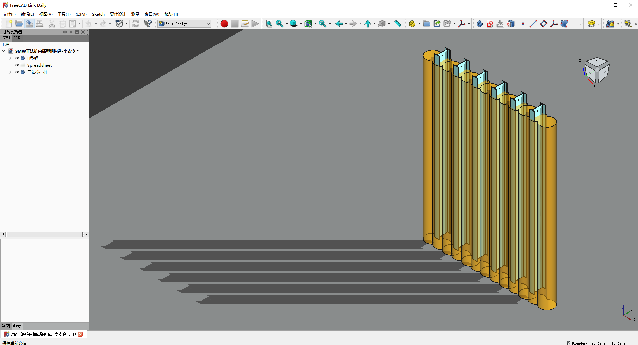The width and height of the screenshot is (638, 345).
Task: Create a new Part container
Action: tap(412, 24)
